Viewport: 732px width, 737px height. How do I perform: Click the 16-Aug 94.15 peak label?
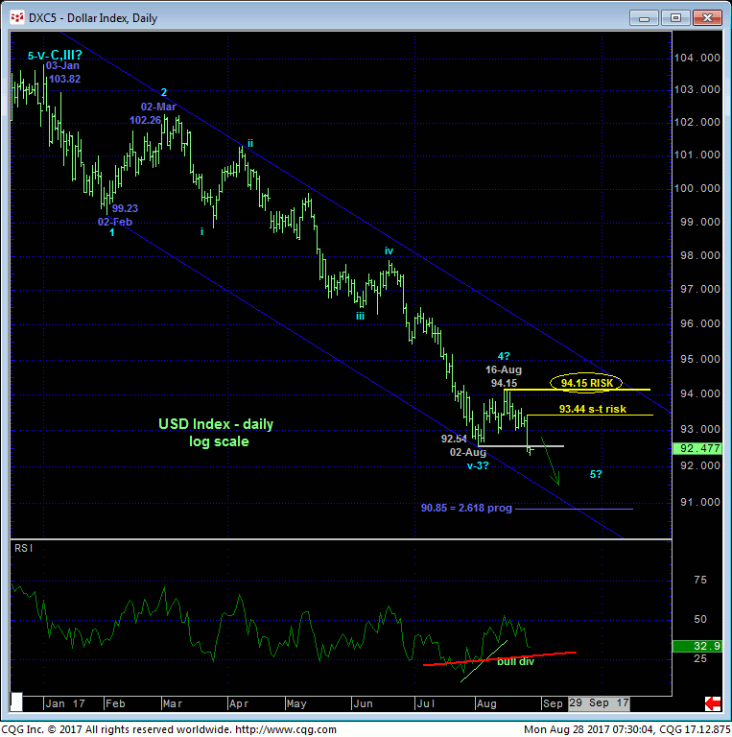click(504, 375)
